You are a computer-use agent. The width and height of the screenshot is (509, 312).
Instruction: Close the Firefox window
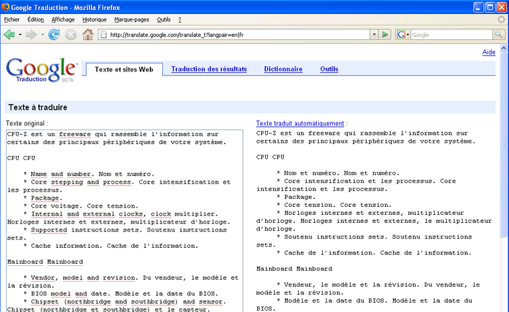(x=502, y=7)
